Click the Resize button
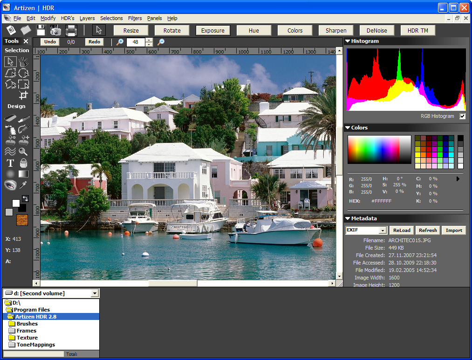This screenshot has width=472, height=360. (131, 30)
